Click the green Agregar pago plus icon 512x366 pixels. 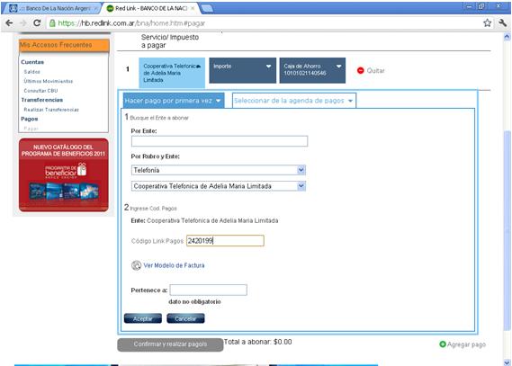click(x=443, y=344)
